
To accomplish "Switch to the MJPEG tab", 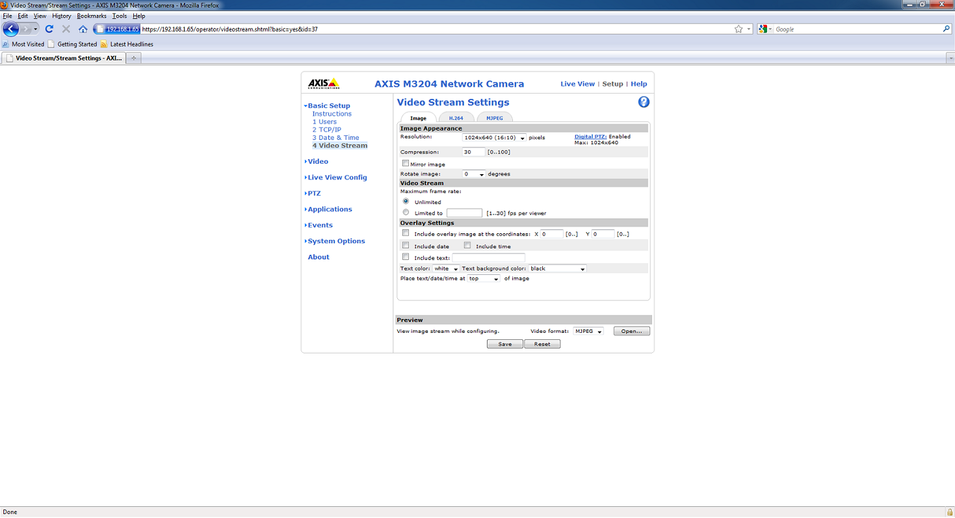I will click(x=495, y=118).
